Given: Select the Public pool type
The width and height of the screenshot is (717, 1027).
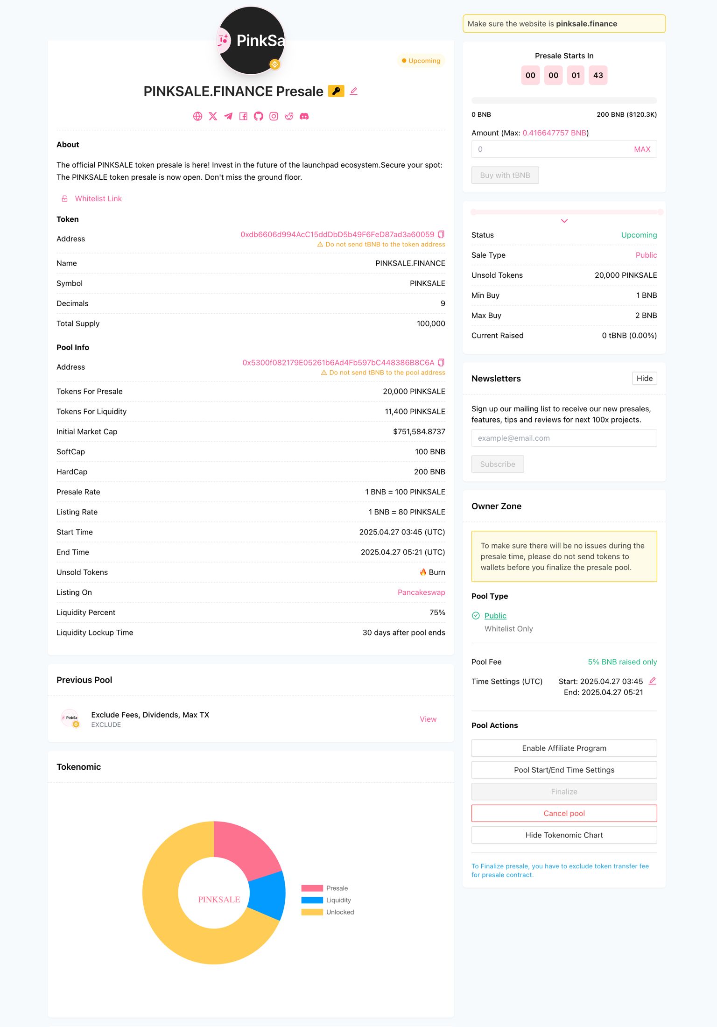Looking at the screenshot, I should point(495,616).
